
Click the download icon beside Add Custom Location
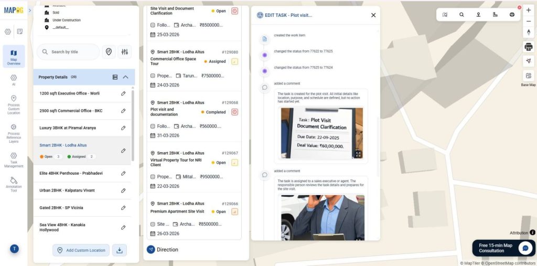point(119,250)
